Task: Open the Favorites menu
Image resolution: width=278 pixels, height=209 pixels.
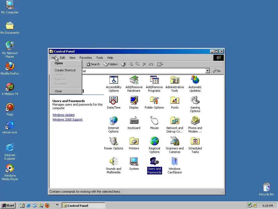Action: 86,58
